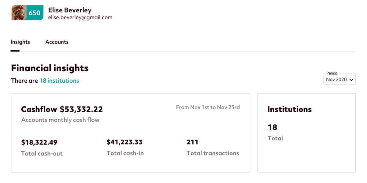Click the Financial insights heading

click(50, 68)
